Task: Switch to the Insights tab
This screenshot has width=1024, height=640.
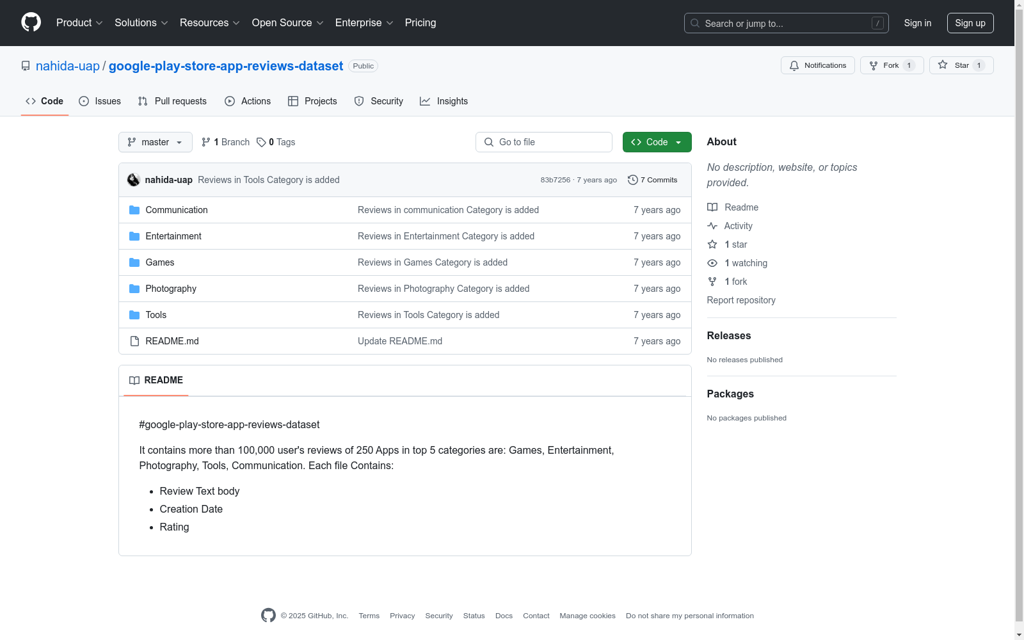Action: point(444,101)
